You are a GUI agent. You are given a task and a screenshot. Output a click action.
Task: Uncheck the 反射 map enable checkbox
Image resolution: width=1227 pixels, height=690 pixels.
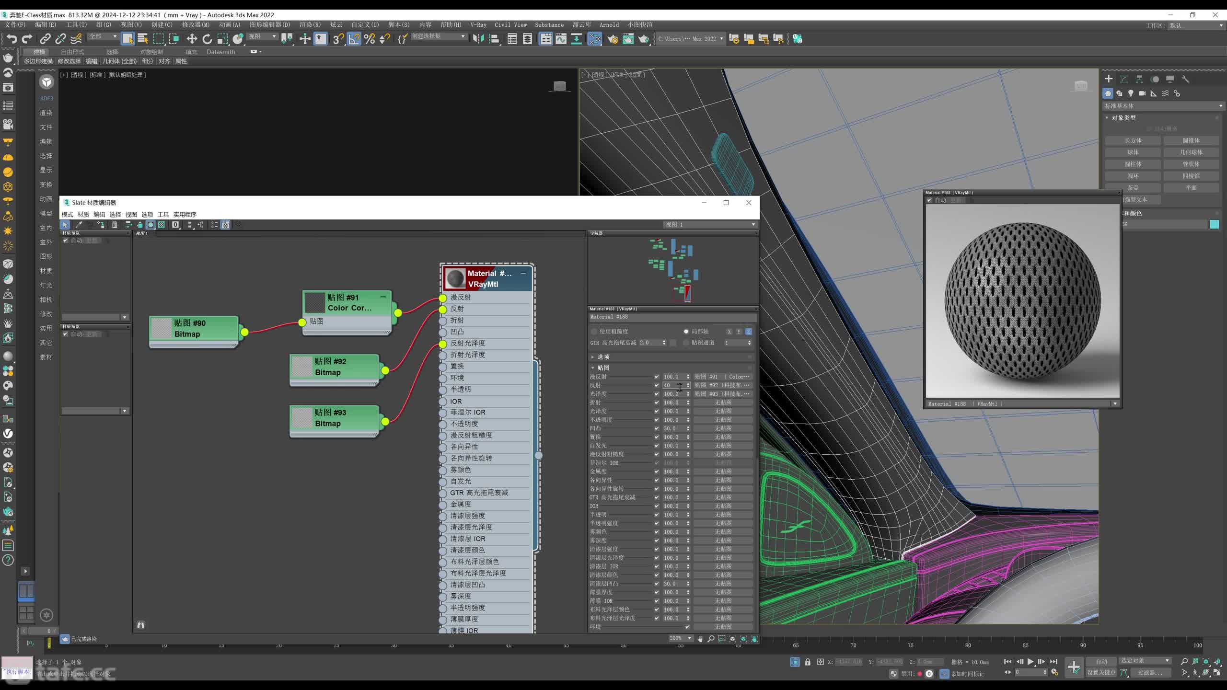(x=657, y=385)
